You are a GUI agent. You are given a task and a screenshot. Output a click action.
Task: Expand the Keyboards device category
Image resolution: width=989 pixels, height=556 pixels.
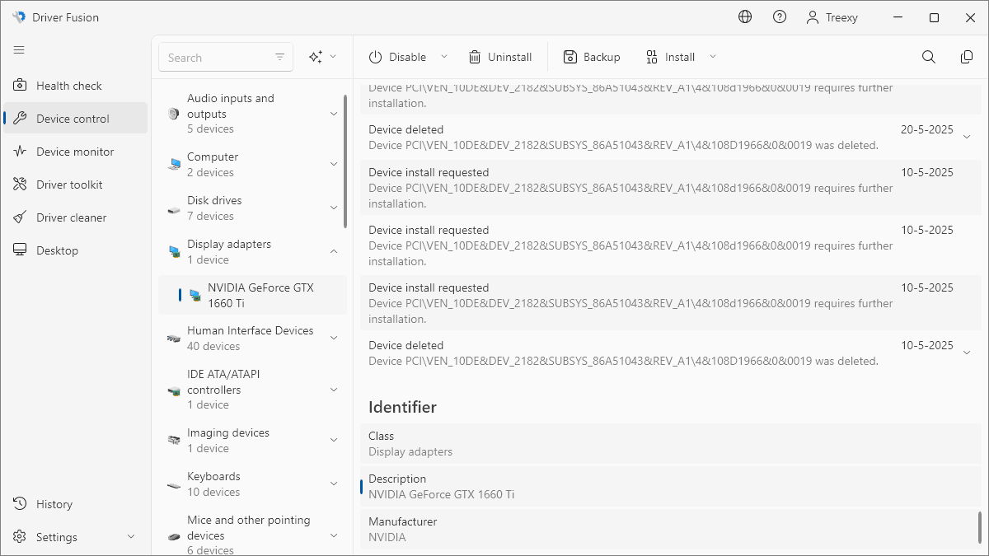[334, 484]
